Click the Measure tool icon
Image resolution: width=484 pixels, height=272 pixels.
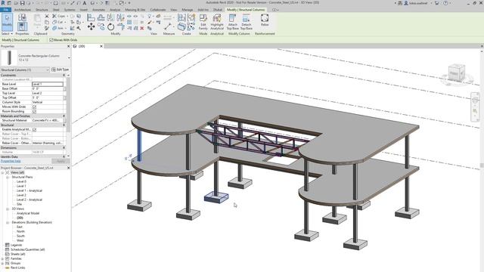168,26
